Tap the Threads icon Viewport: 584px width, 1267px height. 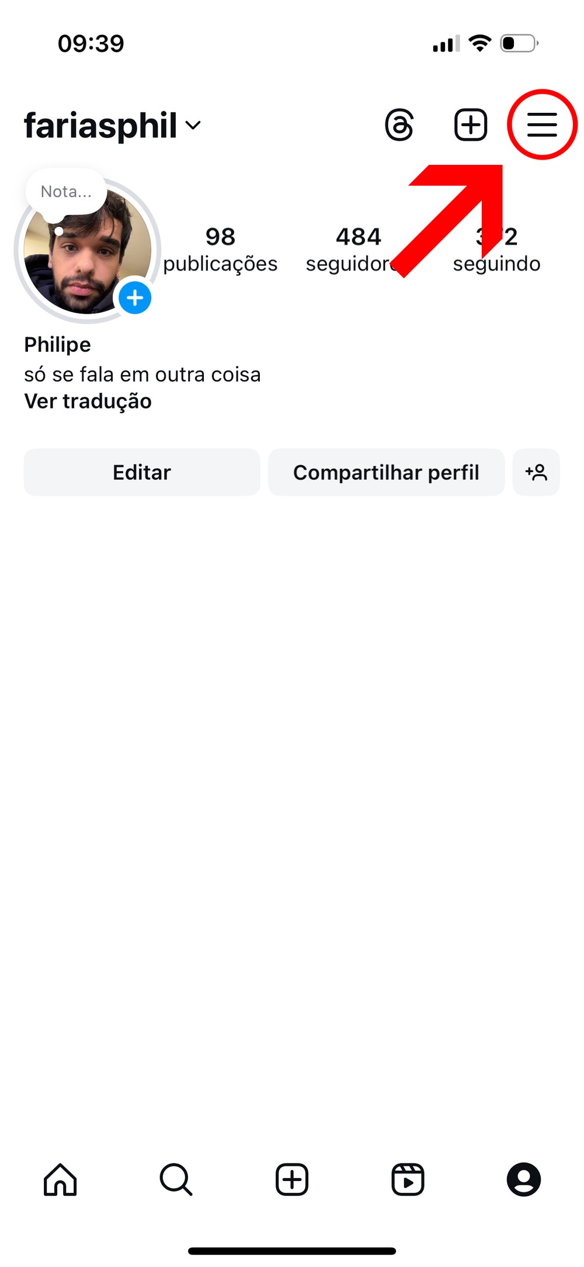click(x=399, y=124)
